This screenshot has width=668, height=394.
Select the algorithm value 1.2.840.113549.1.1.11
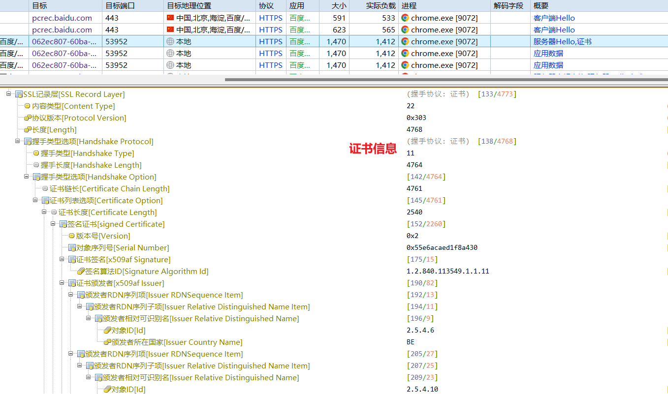coord(448,272)
